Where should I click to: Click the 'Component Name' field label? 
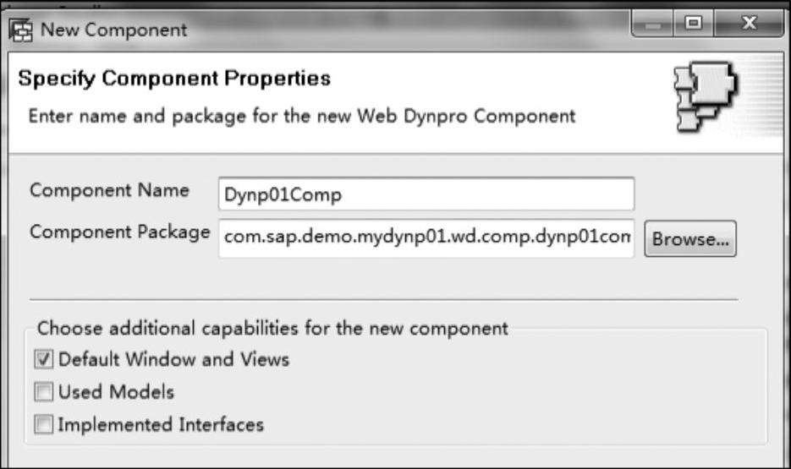click(x=109, y=191)
